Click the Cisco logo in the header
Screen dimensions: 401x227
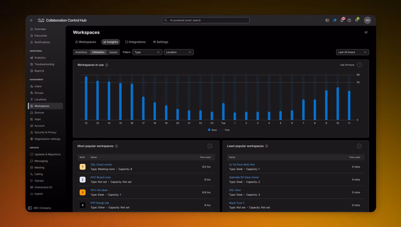pos(41,20)
